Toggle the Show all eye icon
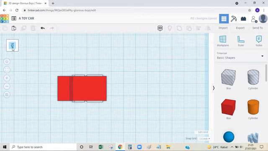268x151 pixels. coord(160,28)
